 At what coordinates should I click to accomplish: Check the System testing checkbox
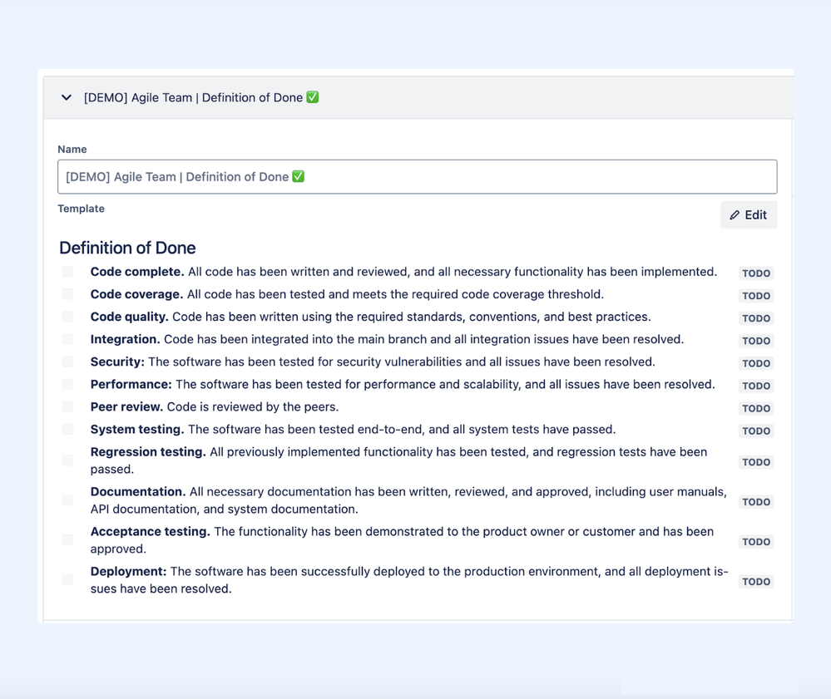click(68, 429)
